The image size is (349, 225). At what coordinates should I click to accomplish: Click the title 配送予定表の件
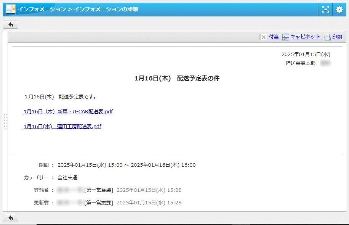pos(177,78)
